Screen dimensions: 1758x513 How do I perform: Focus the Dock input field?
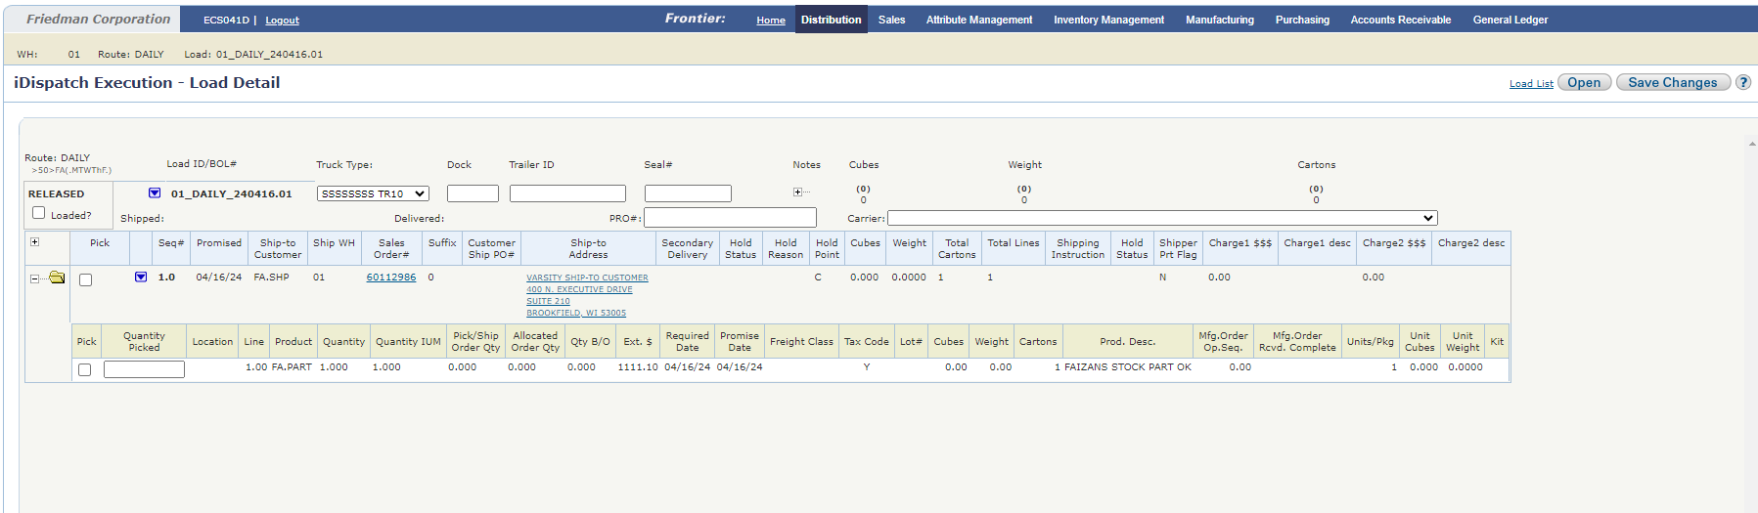(x=473, y=193)
